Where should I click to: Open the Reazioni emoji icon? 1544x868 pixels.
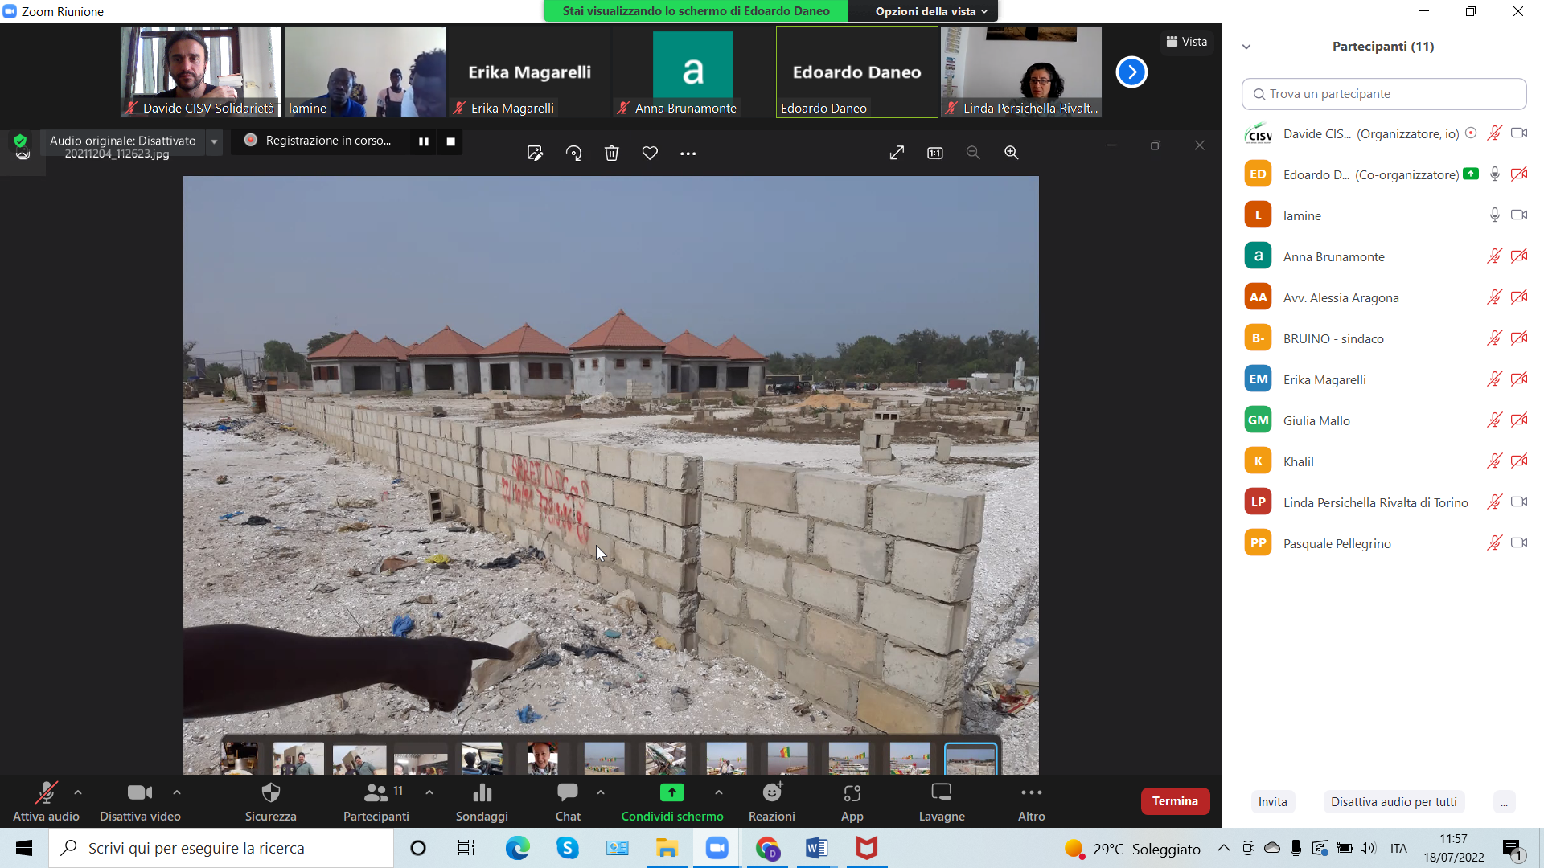pos(772,792)
